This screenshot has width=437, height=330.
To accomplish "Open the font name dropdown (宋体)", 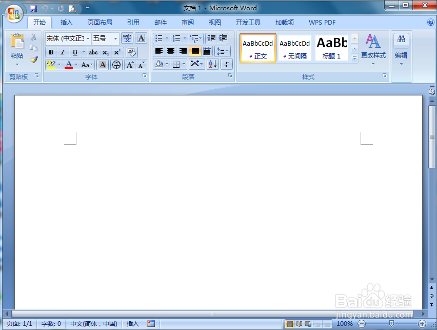I will click(88, 38).
